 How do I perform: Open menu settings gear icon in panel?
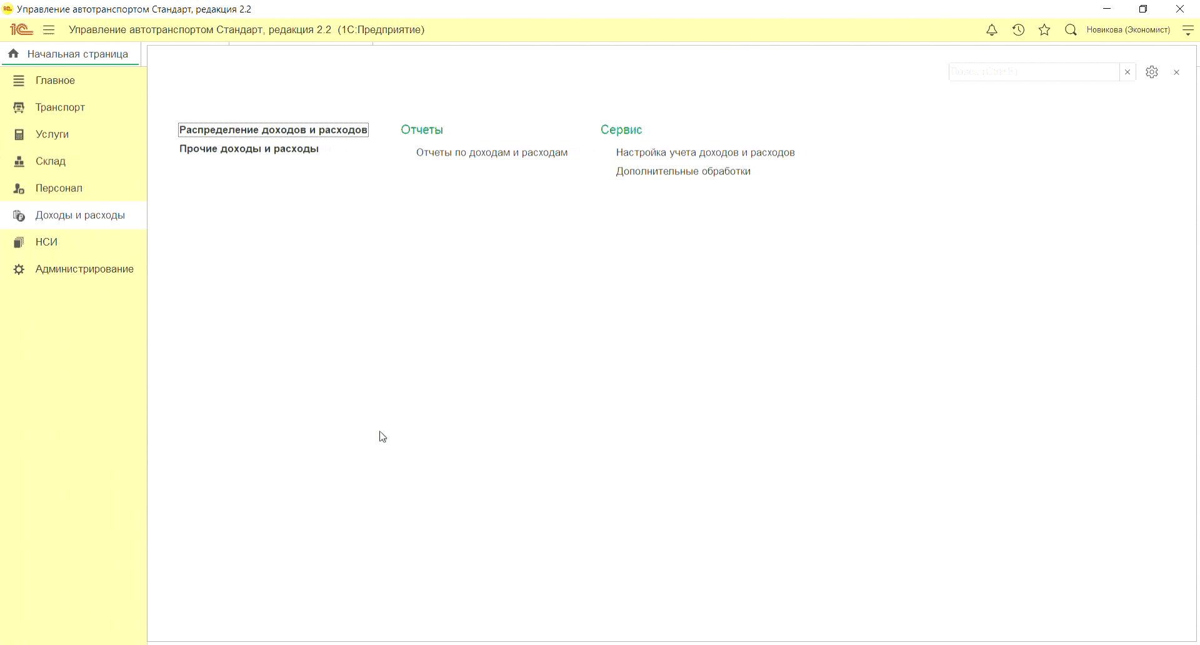tap(1152, 72)
